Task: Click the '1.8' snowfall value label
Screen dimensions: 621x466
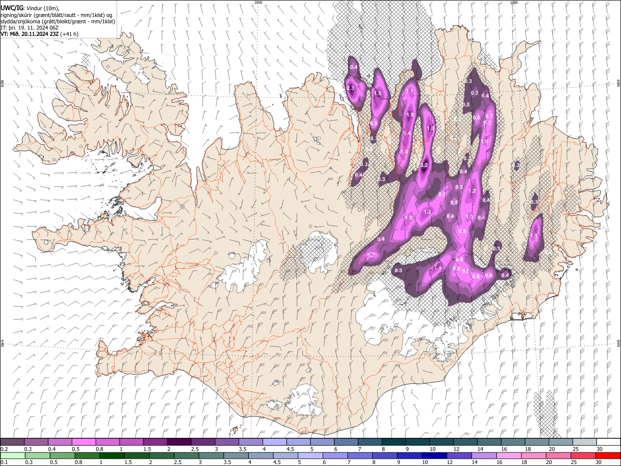Action: point(430,129)
